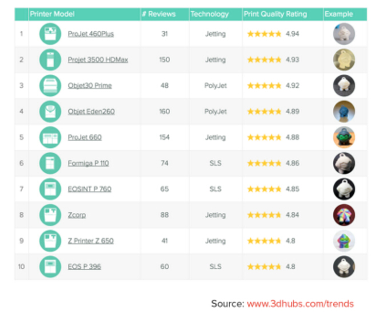Select review count 154
Screen dimensions: 375x319
point(164,137)
